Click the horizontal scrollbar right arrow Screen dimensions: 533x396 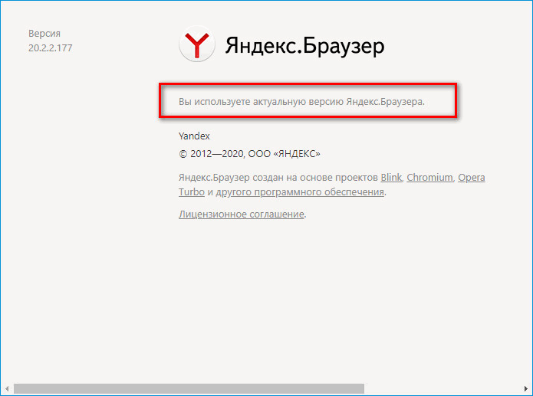click(x=526, y=388)
